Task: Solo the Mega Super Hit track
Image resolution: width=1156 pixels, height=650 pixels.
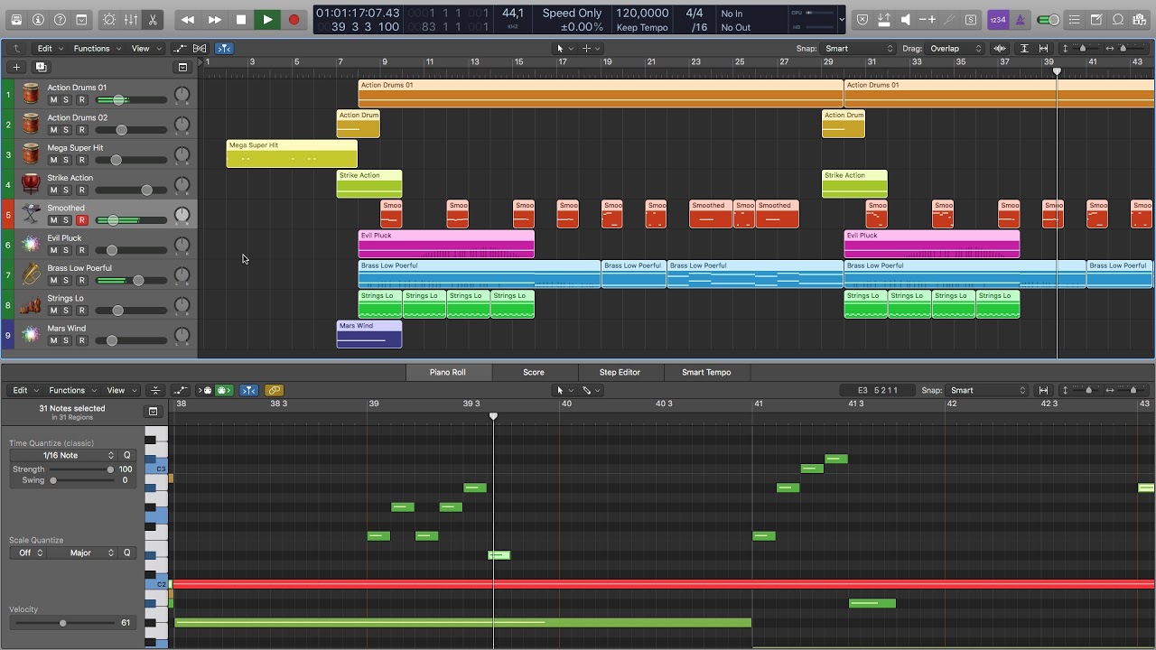Action: coord(66,160)
